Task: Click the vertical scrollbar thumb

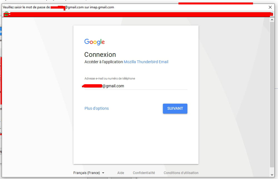Action: tap(272, 94)
